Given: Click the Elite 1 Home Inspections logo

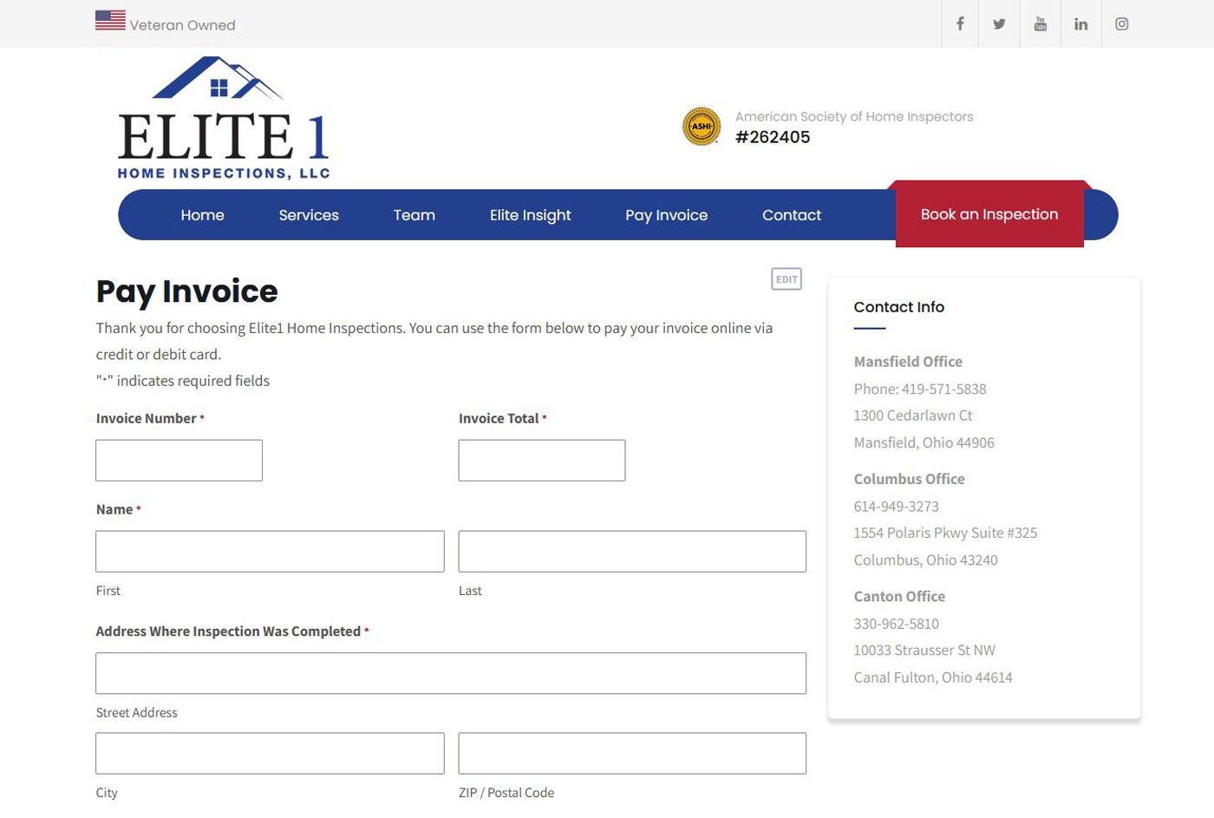Looking at the screenshot, I should pyautogui.click(x=224, y=119).
